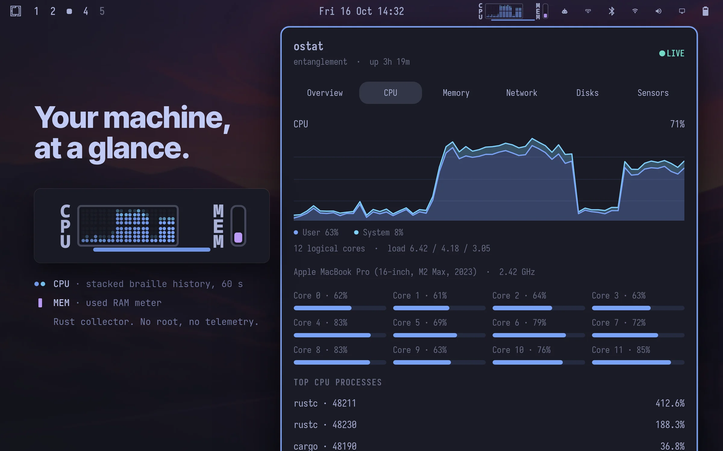Click the MEM meter in the menu bar

coord(545,11)
